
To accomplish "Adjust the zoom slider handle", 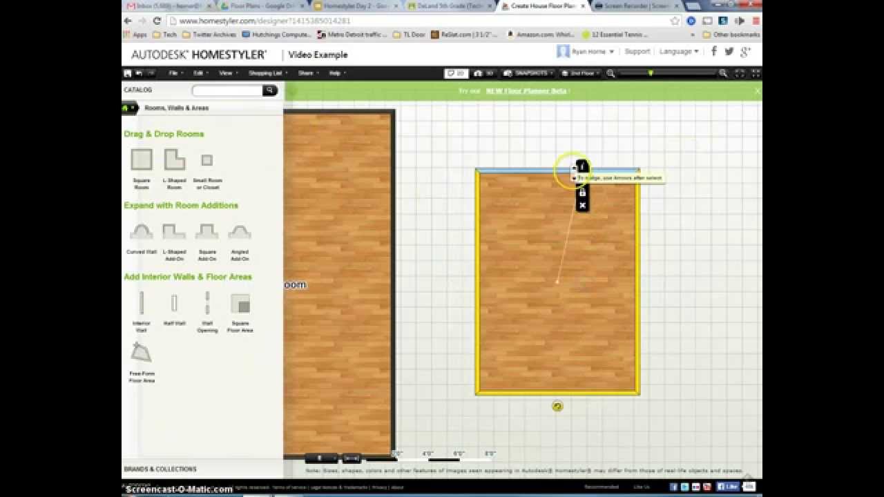I will point(651,73).
